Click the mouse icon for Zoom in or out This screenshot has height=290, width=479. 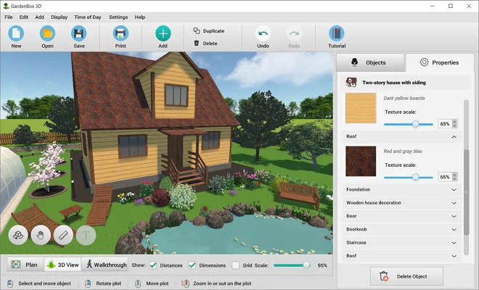tap(185, 283)
